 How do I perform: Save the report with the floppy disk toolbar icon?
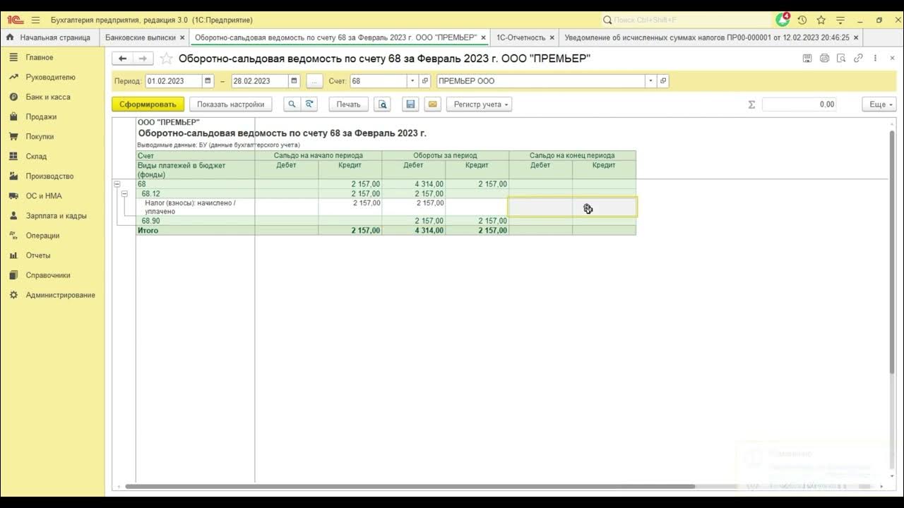click(x=410, y=104)
